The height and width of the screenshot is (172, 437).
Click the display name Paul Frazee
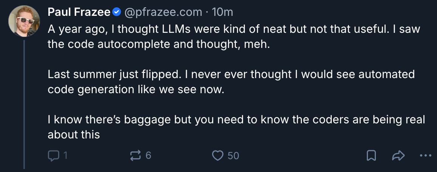[x=79, y=12]
